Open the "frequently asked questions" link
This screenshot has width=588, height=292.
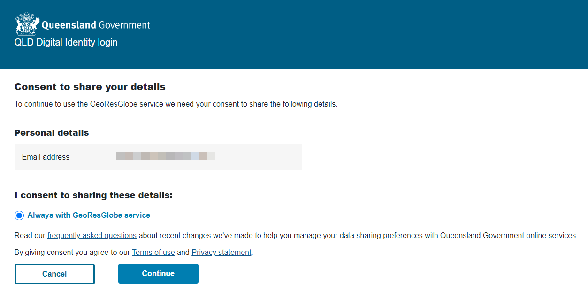click(x=92, y=236)
